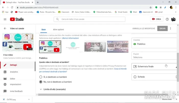Click the Chrome profile avatar
179x103 pixels.
(x=171, y=7)
